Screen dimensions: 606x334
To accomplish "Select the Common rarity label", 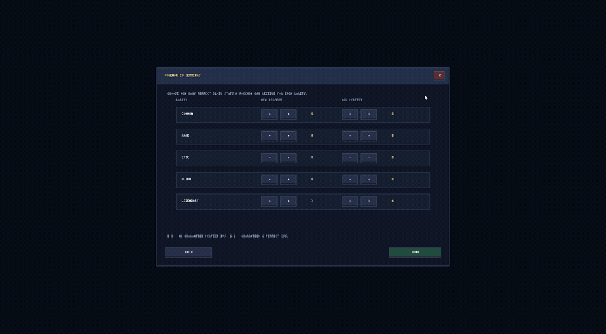I will [x=187, y=114].
